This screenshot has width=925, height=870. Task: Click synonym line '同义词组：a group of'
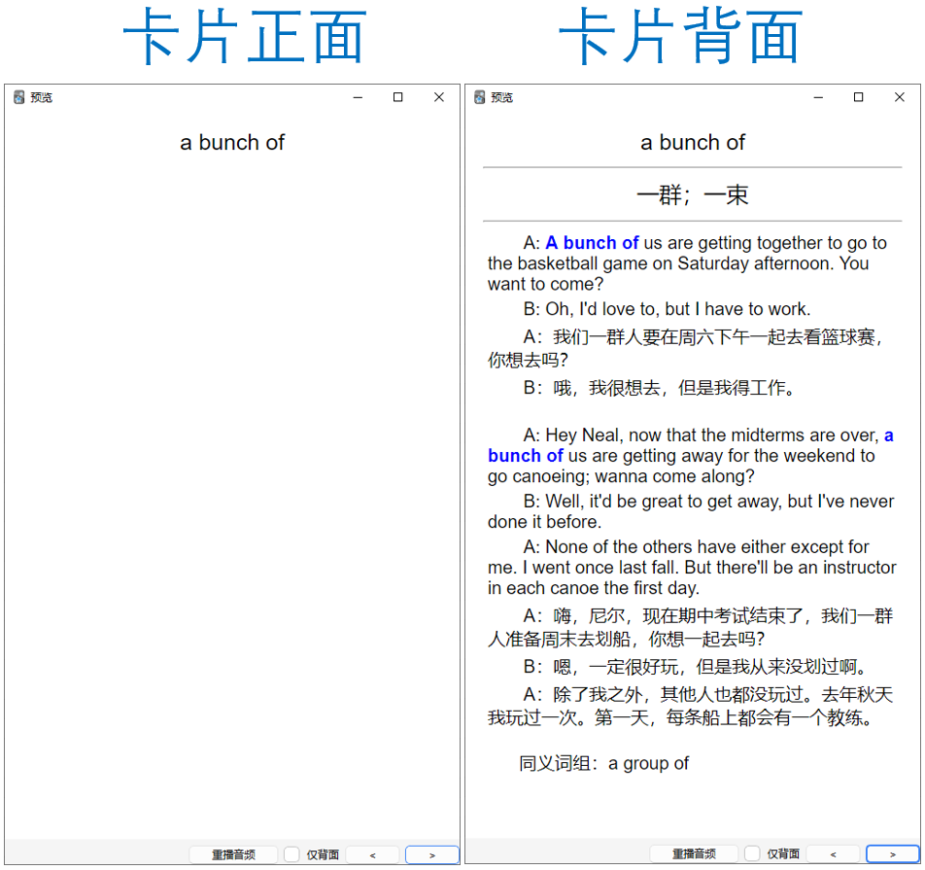[x=603, y=763]
